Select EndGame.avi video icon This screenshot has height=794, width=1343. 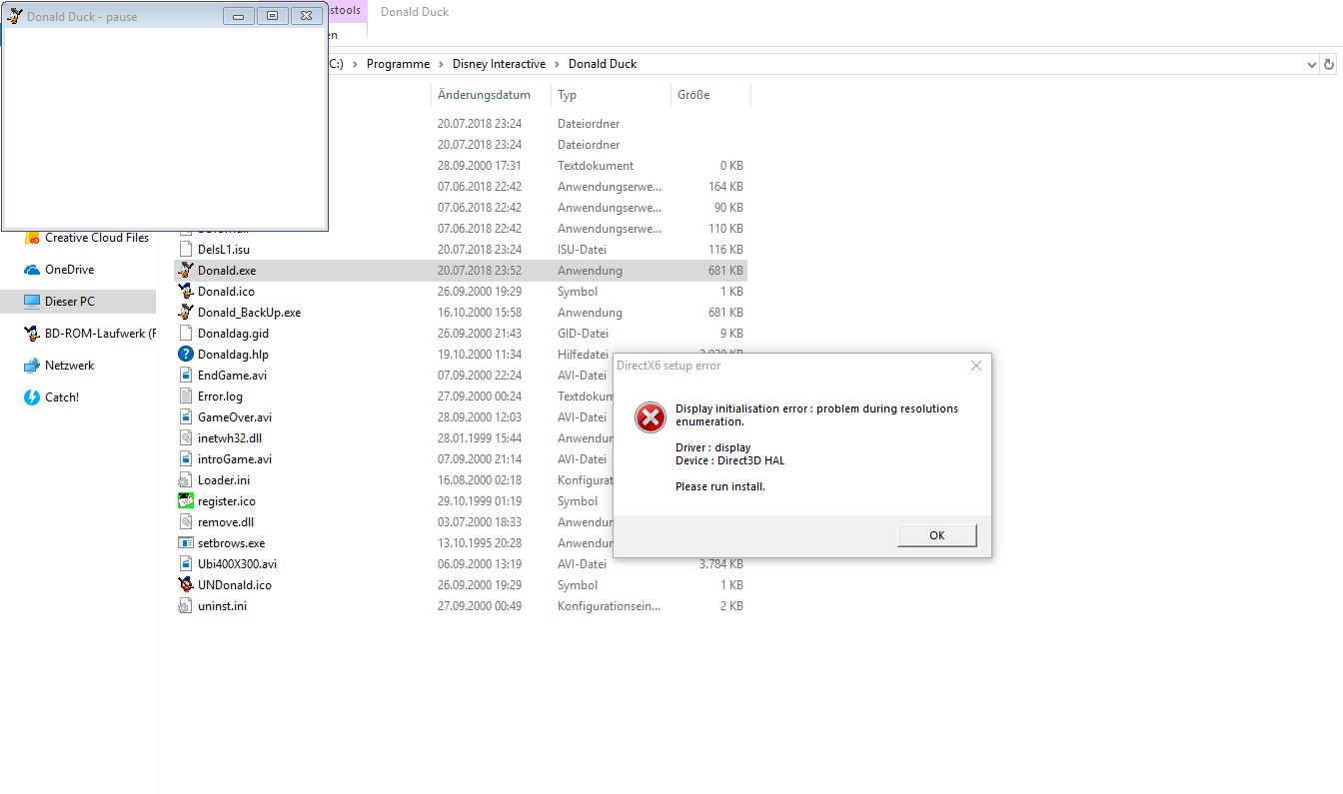click(x=185, y=376)
